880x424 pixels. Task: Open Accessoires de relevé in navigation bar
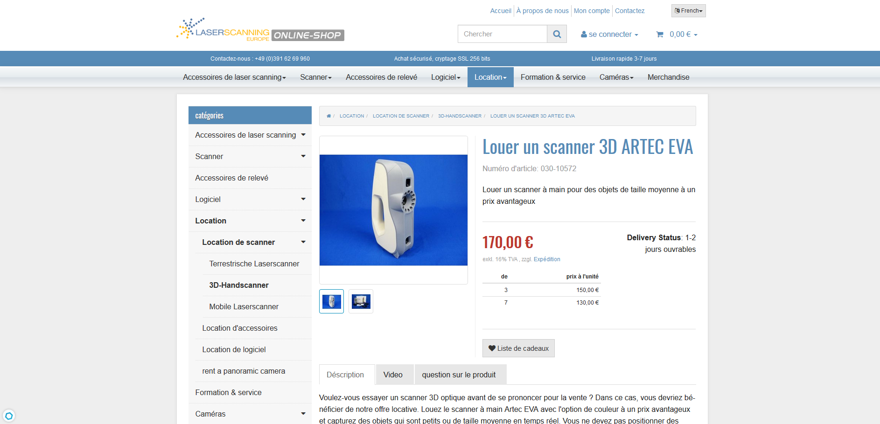point(381,77)
